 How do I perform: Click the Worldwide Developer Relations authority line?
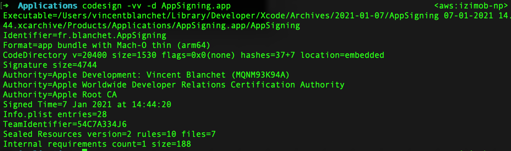[x=173, y=85]
